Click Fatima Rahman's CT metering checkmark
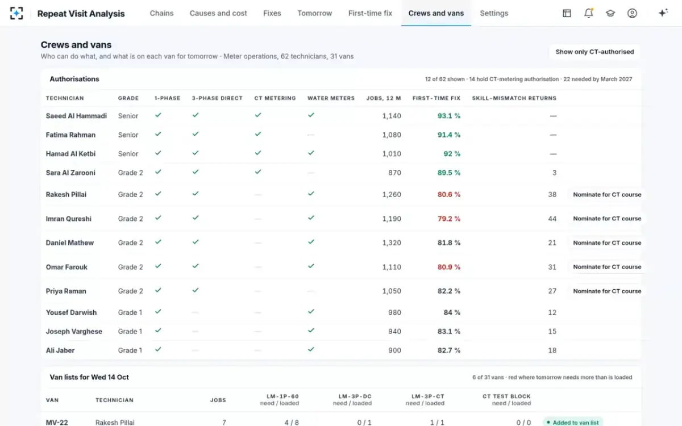 [258, 134]
